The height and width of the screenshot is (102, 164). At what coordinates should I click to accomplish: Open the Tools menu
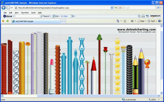pos(33,13)
